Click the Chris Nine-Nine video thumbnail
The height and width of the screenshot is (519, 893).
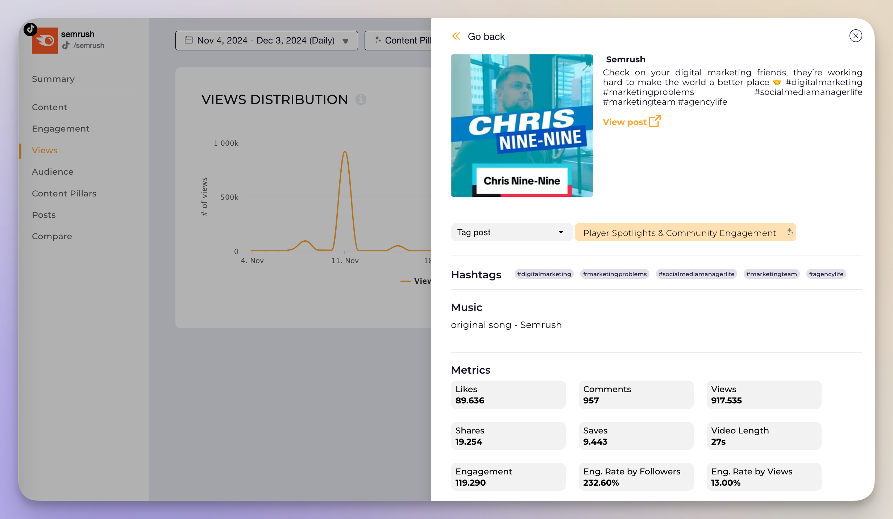[522, 125]
